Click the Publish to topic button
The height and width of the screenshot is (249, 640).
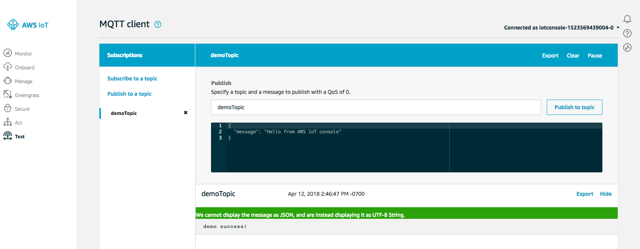coord(574,107)
